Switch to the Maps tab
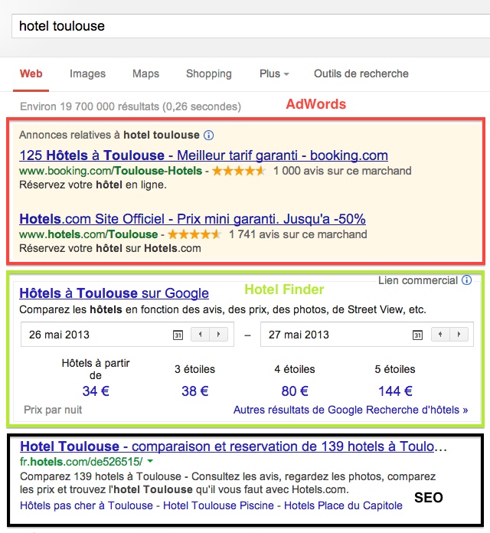The width and height of the screenshot is (490, 533). (145, 74)
